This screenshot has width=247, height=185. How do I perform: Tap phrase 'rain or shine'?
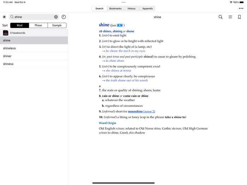[110, 96]
